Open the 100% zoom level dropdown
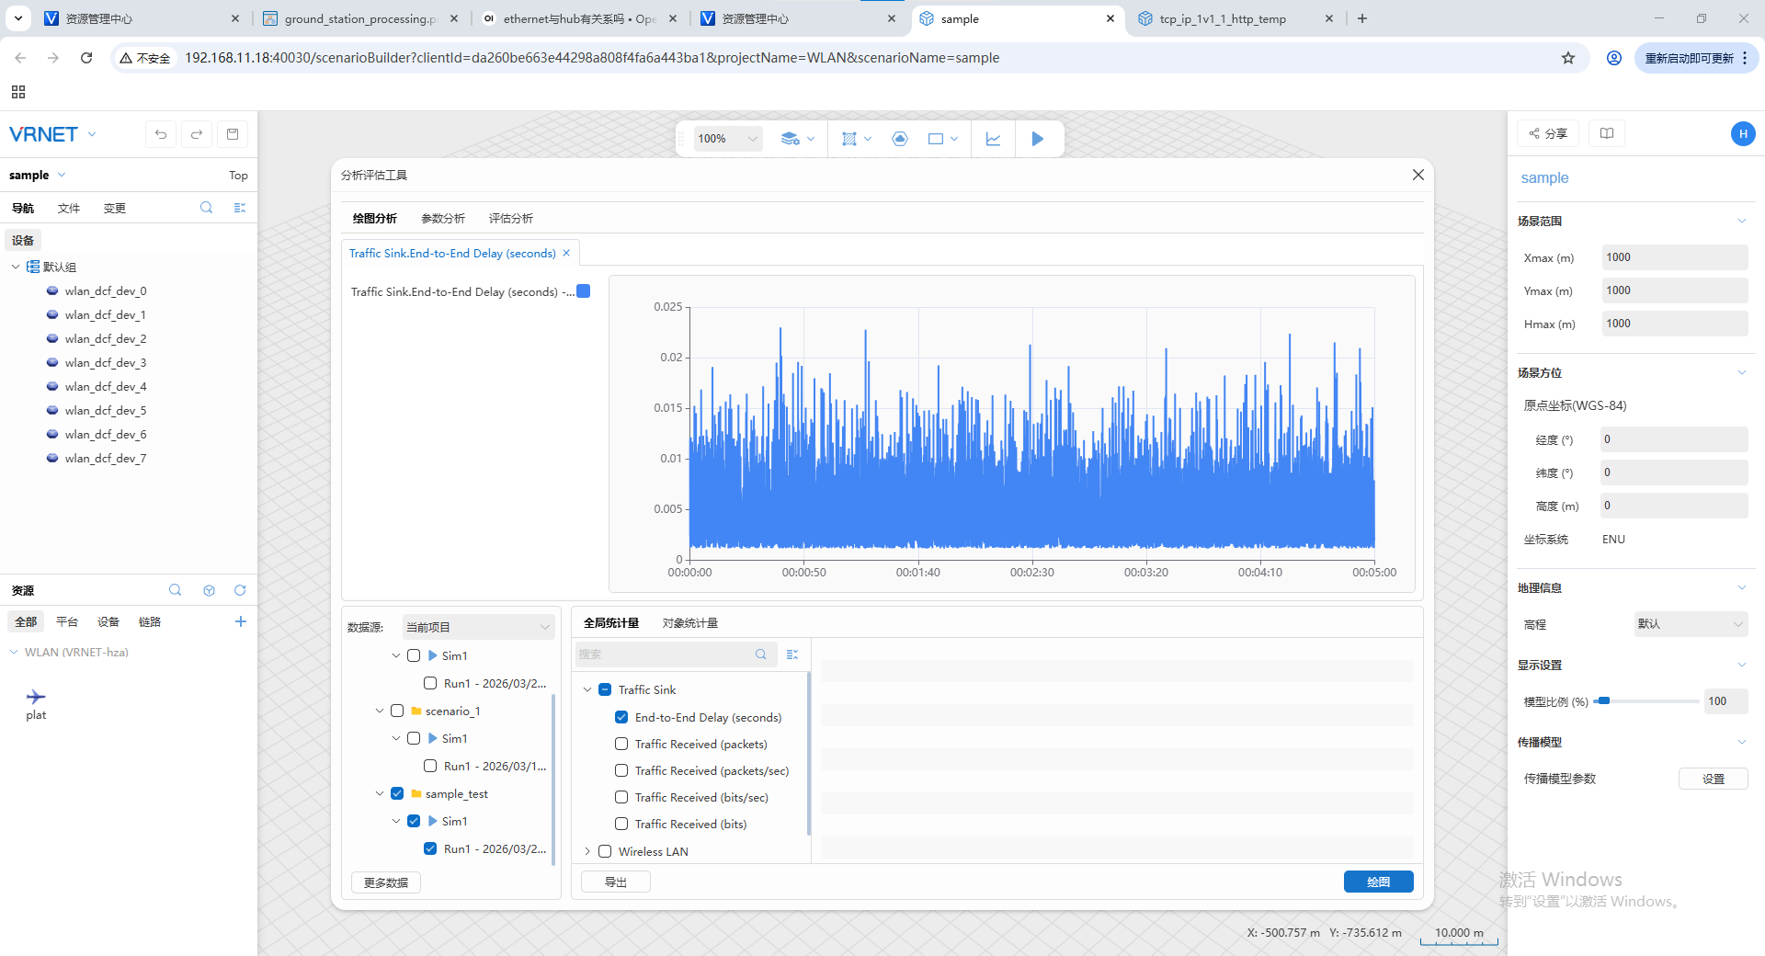The image size is (1765, 956). point(727,139)
